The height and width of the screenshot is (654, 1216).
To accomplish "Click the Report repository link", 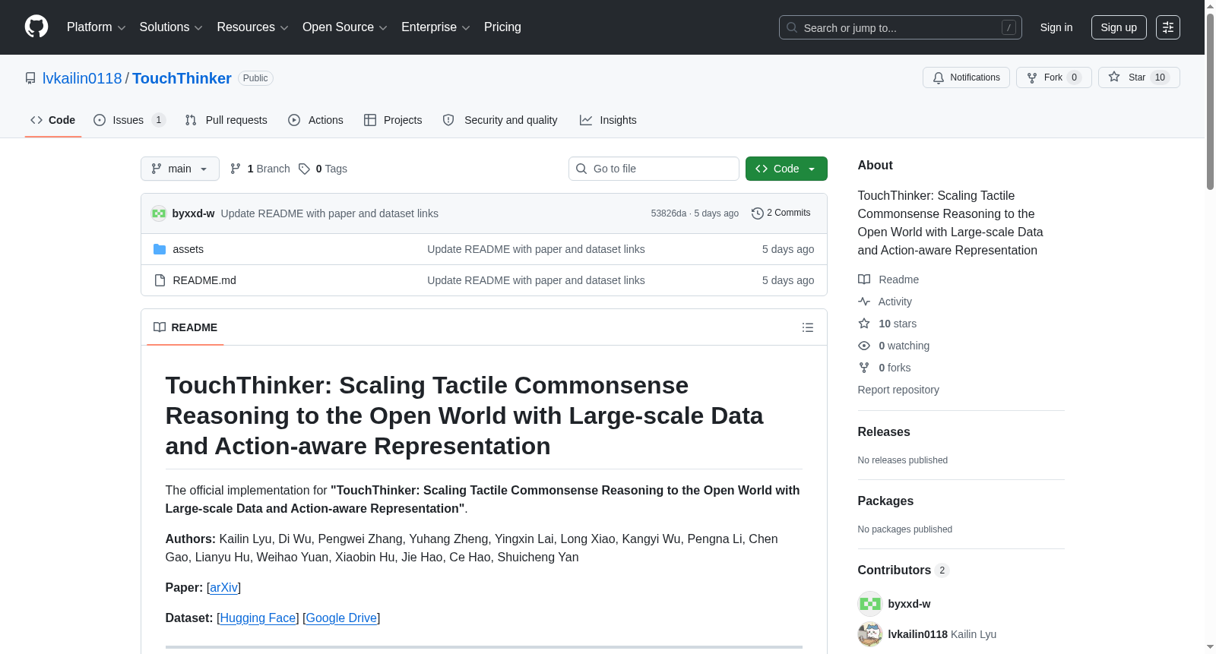I will click(x=898, y=390).
